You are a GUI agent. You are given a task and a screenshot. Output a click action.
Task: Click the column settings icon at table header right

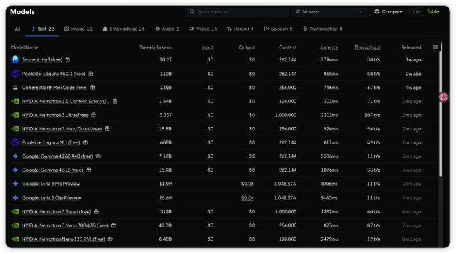(x=435, y=47)
